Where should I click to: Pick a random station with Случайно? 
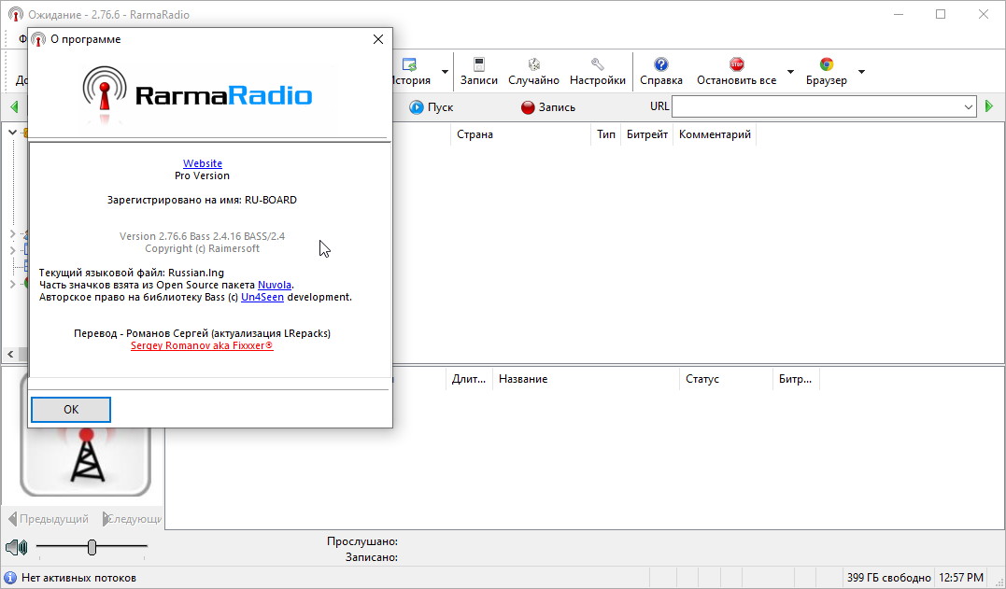tap(533, 71)
